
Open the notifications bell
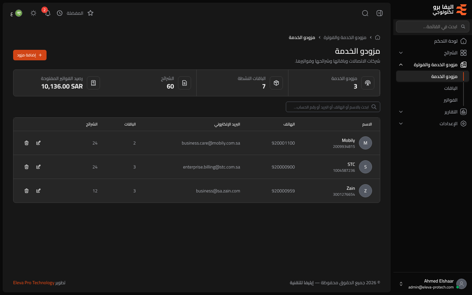48,13
